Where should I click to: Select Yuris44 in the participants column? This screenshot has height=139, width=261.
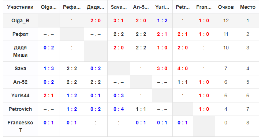point(20,95)
